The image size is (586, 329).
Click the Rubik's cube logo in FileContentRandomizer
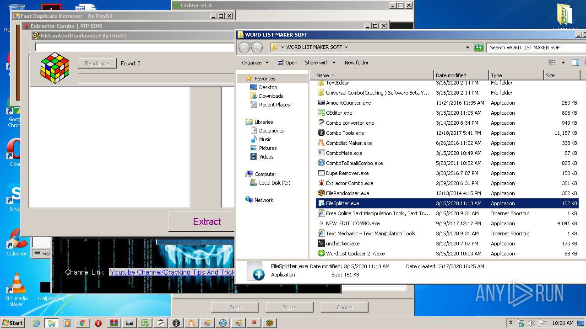click(x=55, y=68)
